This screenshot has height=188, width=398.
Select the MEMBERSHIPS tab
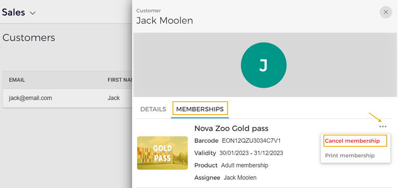[200, 109]
